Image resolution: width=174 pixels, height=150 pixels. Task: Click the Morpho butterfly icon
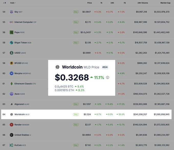tap(12, 73)
